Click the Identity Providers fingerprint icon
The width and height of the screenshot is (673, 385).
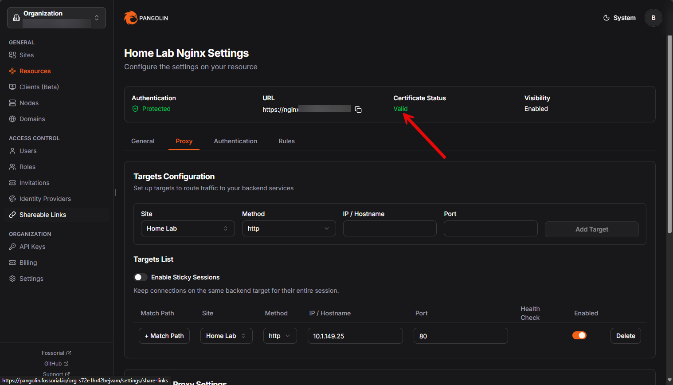point(12,199)
